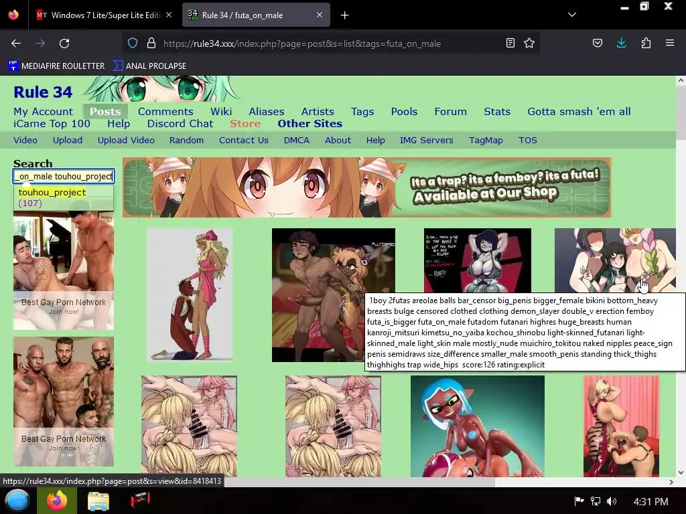Choose the touhou_project autocomplete suggestion
This screenshot has height=514, width=686.
pos(64,197)
